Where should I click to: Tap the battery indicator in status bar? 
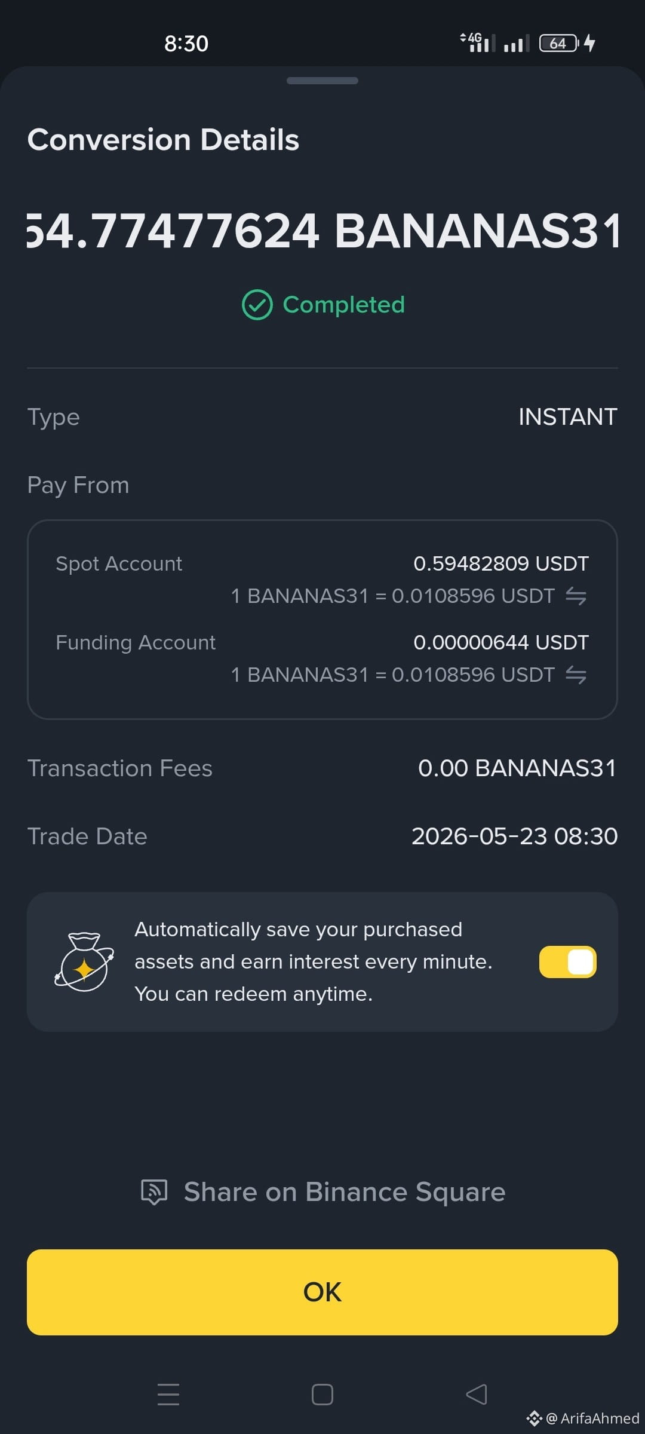click(x=559, y=43)
